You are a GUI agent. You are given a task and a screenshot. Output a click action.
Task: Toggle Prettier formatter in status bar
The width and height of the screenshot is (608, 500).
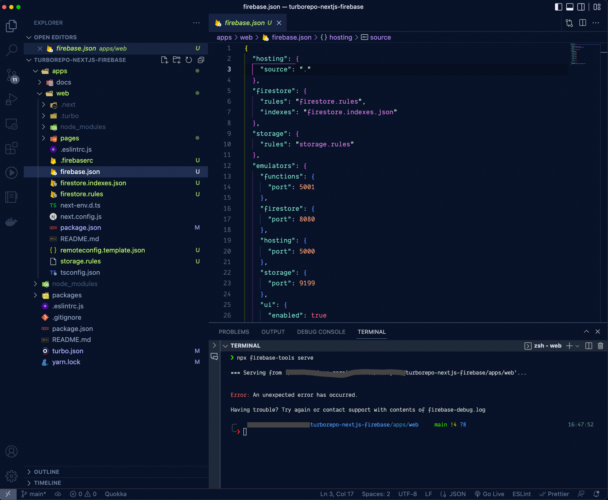[x=554, y=494]
